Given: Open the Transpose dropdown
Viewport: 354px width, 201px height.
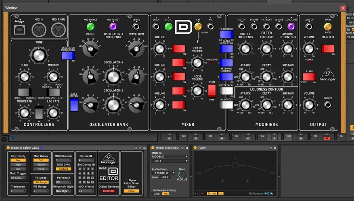Looking at the screenshot, I should [18, 191].
